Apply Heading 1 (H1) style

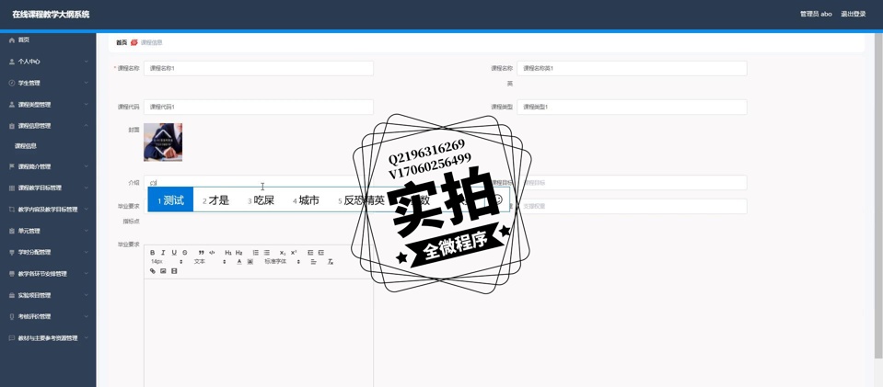pyautogui.click(x=228, y=253)
